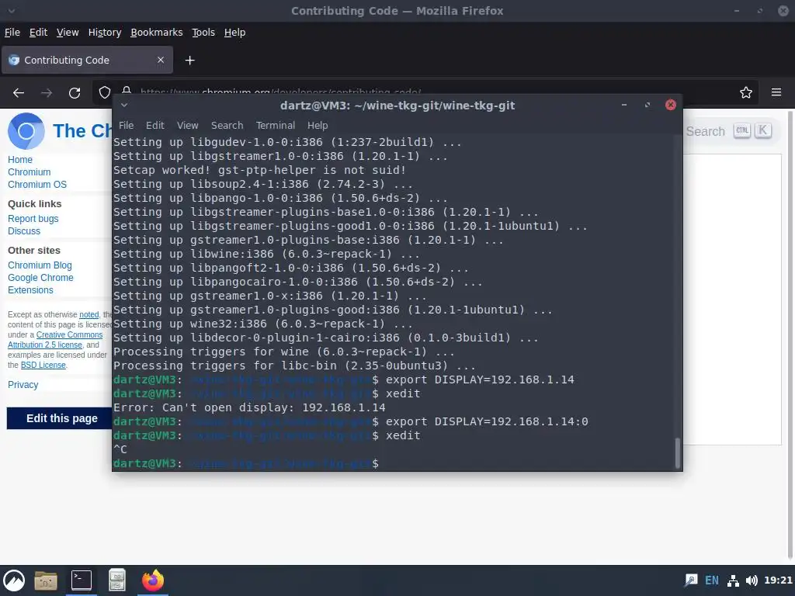Click the Firefox padlock site info icon
This screenshot has width=795, height=596.
click(127, 92)
